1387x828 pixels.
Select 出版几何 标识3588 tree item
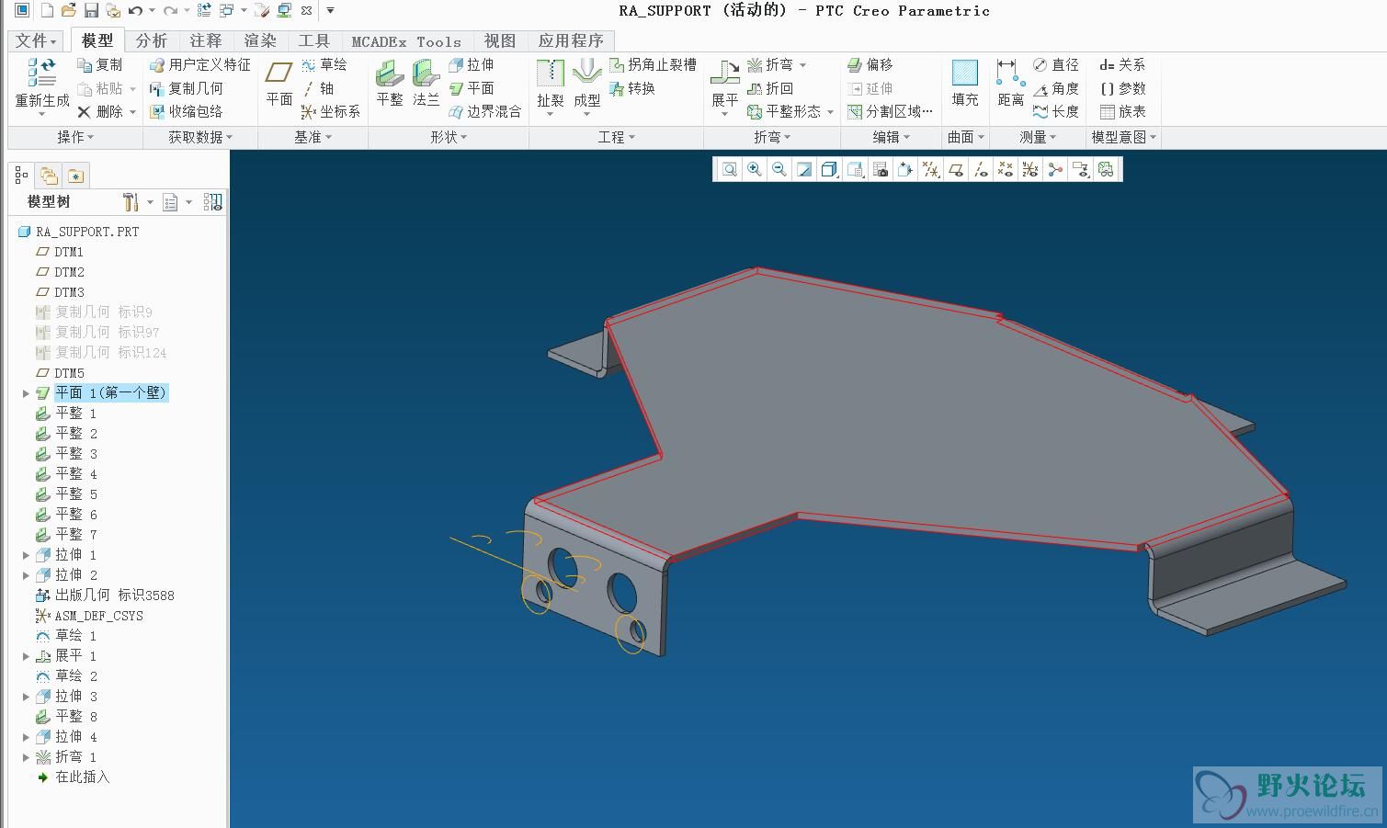105,595
